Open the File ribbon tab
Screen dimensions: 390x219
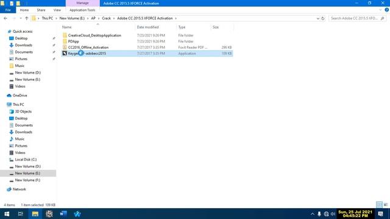pos(8,10)
